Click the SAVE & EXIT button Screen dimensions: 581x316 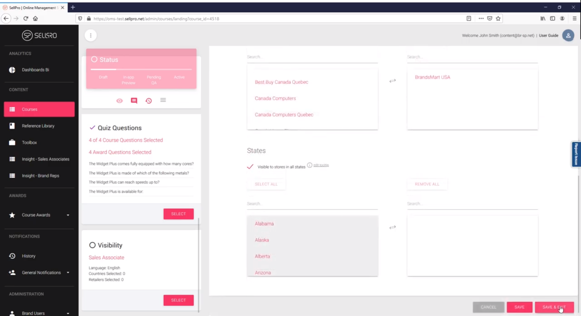tap(554, 307)
